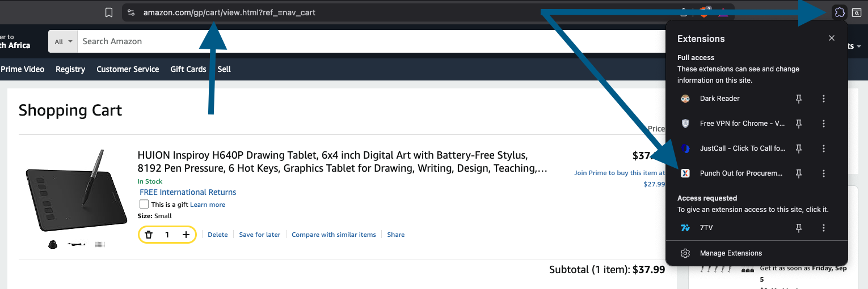
Task: Pin the JustCall extension
Action: (799, 148)
